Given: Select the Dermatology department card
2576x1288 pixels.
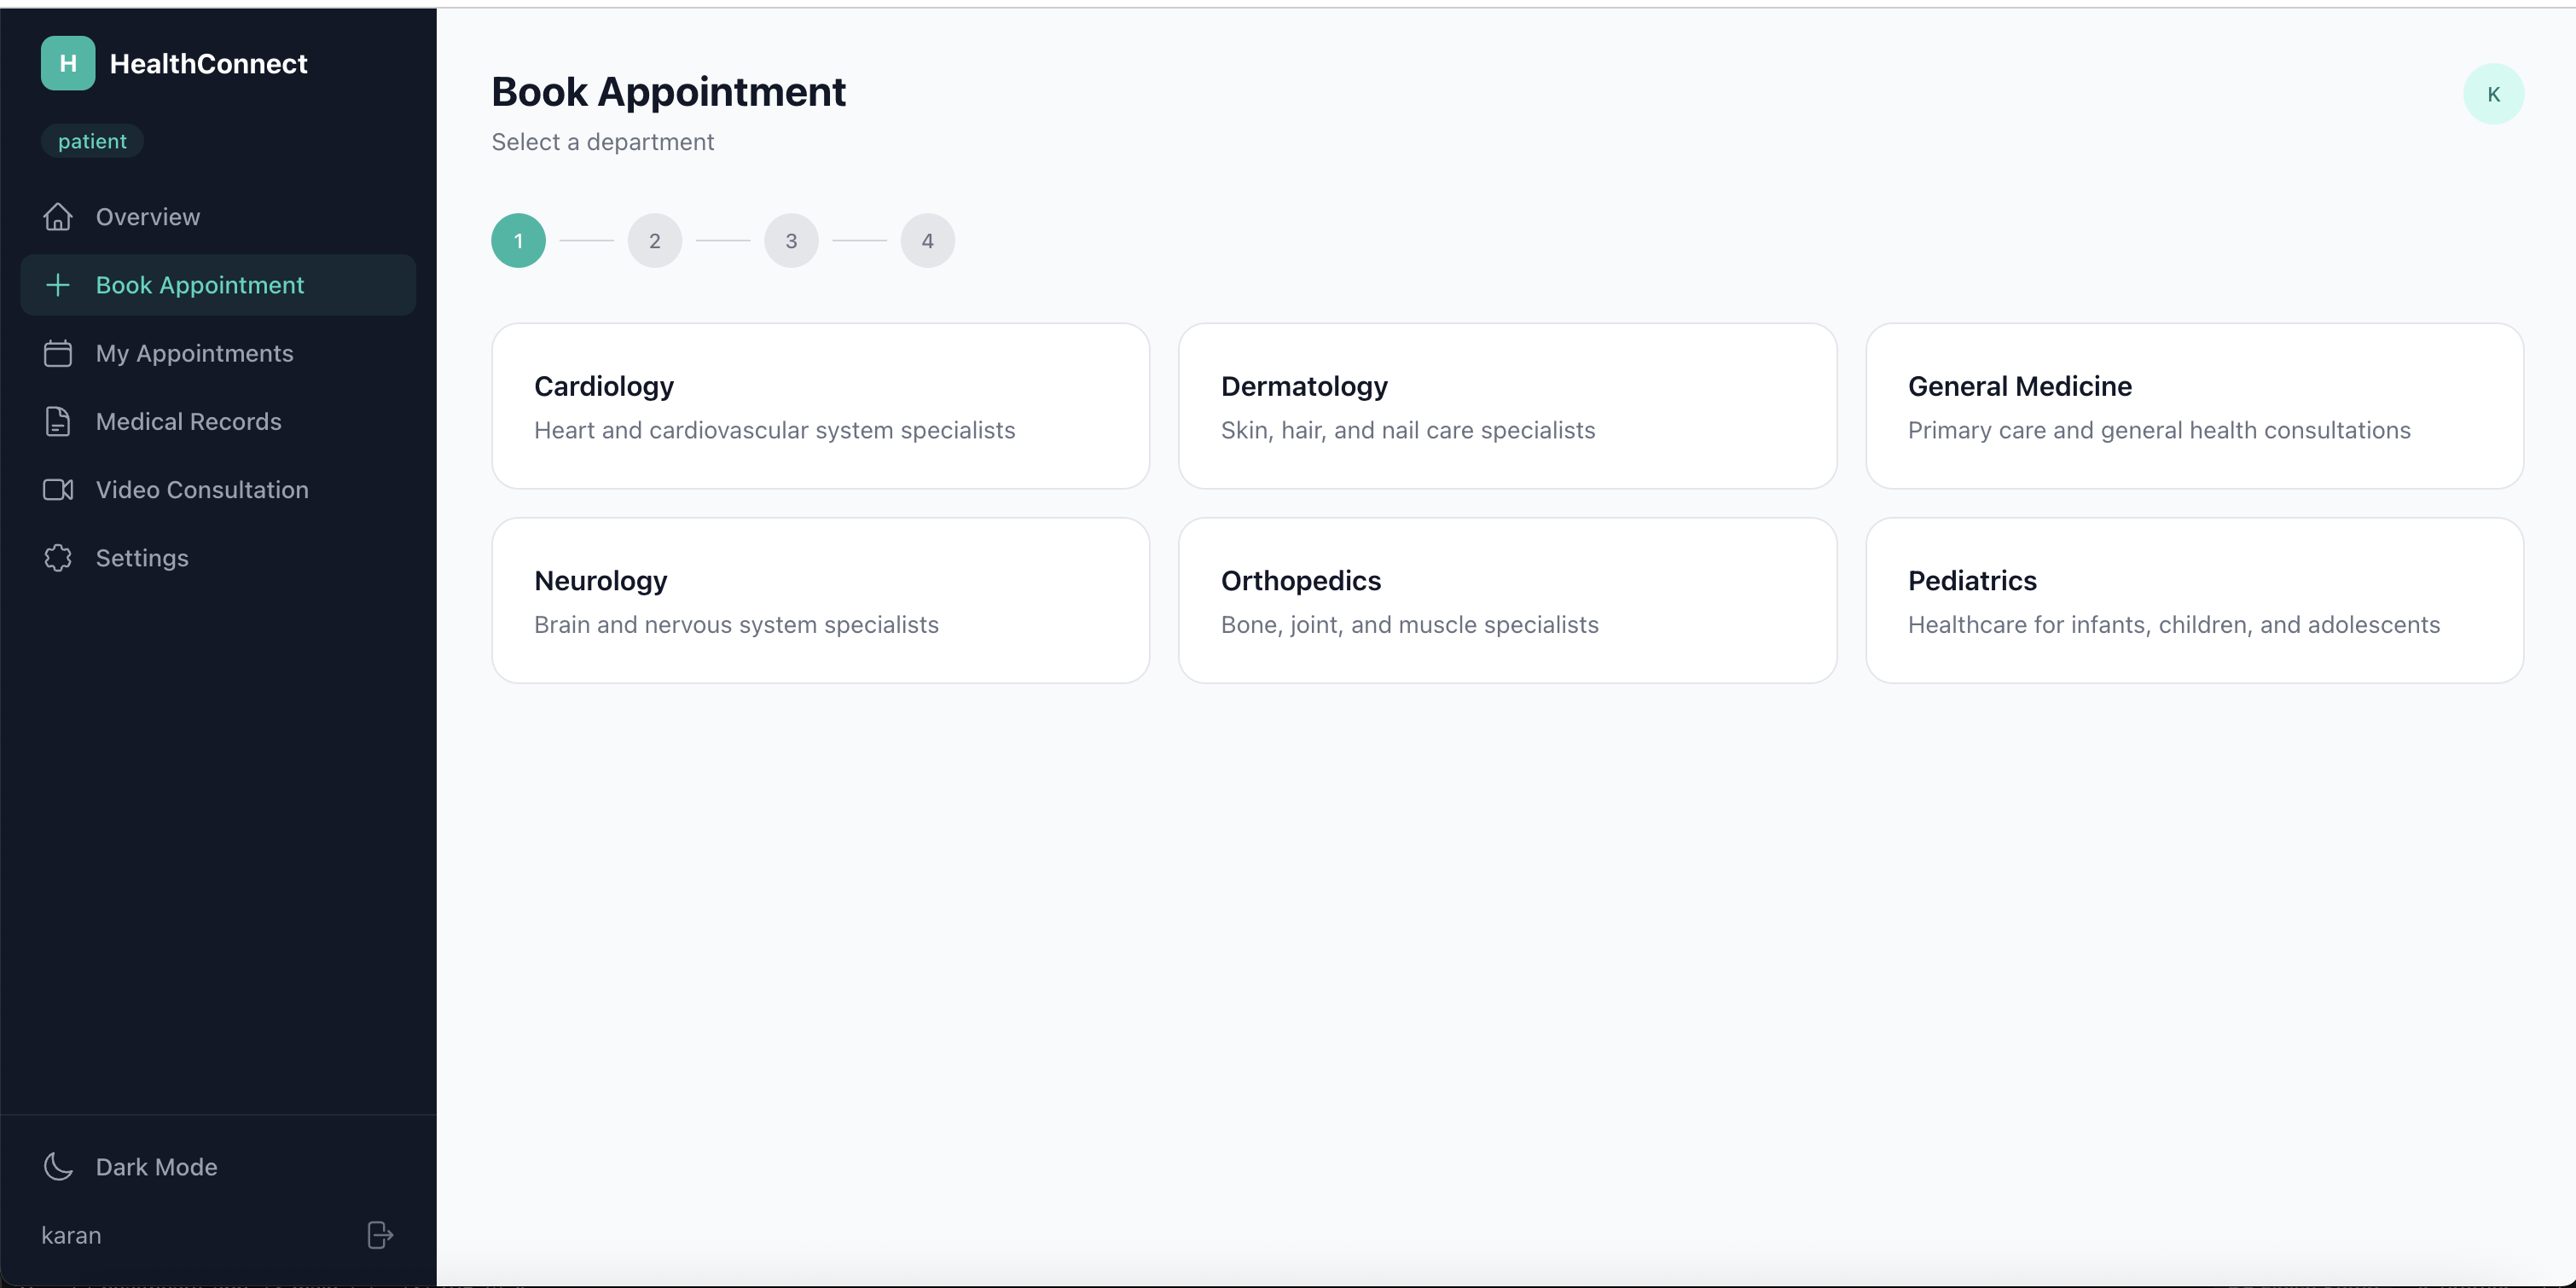Looking at the screenshot, I should point(1506,406).
